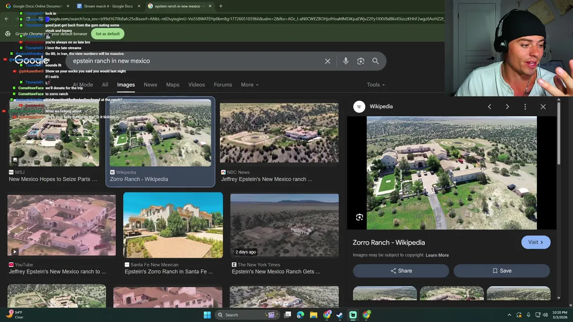Open the Zorro Ranch - Wikipedia title link
The image size is (573, 322).
click(x=389, y=242)
